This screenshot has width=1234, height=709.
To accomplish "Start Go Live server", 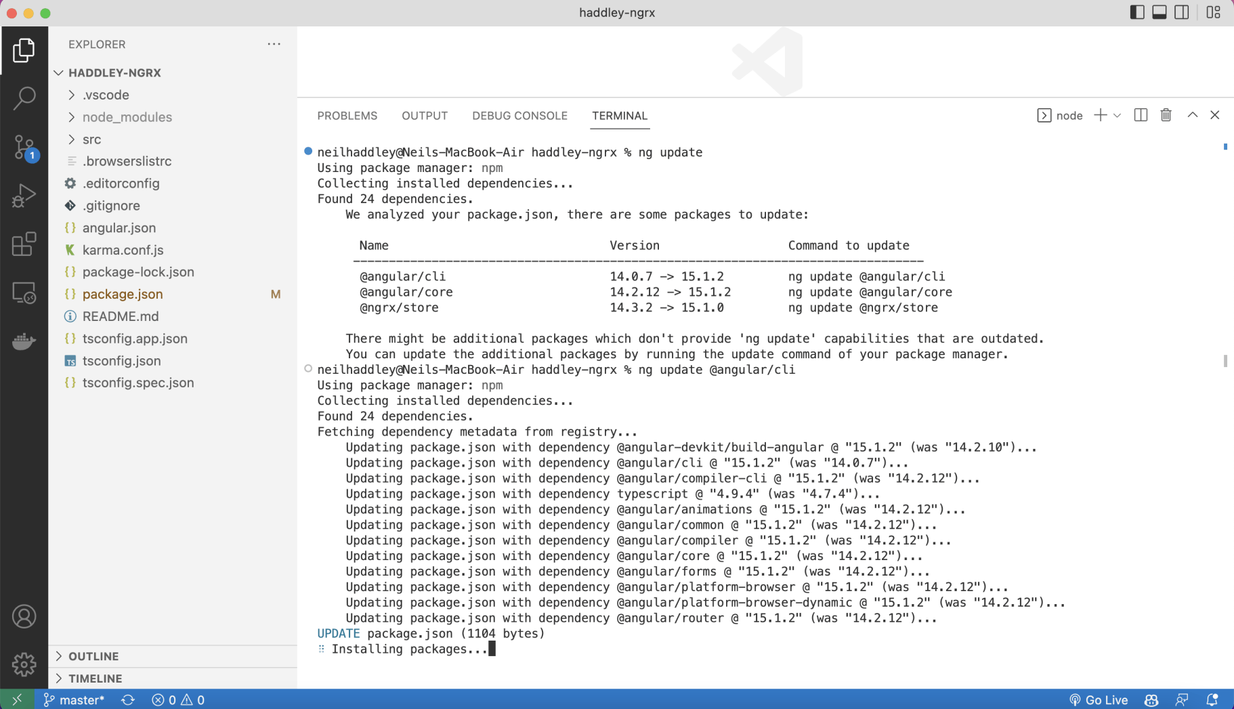I will tap(1098, 700).
